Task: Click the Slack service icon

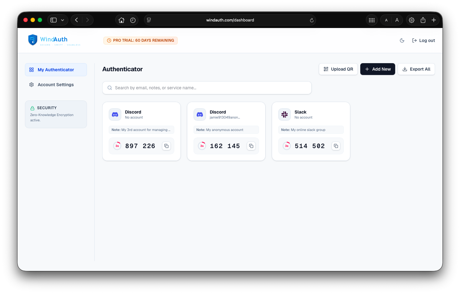Action: pos(284,114)
